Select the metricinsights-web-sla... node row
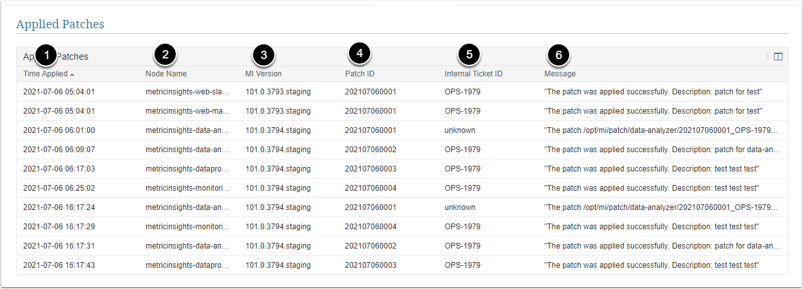The width and height of the screenshot is (803, 289). [187, 92]
